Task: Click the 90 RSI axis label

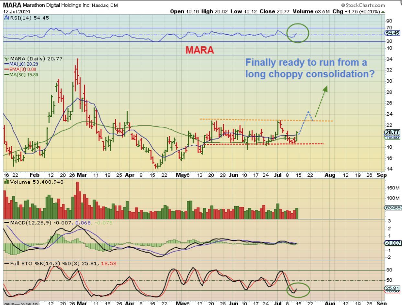Action: tap(389, 21)
